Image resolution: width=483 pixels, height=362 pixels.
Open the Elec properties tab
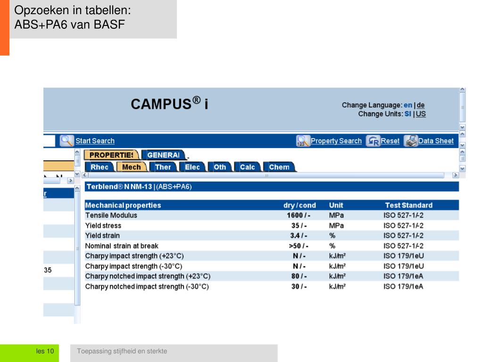pos(192,167)
